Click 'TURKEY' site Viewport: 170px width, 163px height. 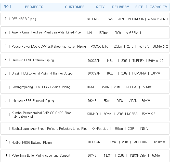tap(138, 61)
